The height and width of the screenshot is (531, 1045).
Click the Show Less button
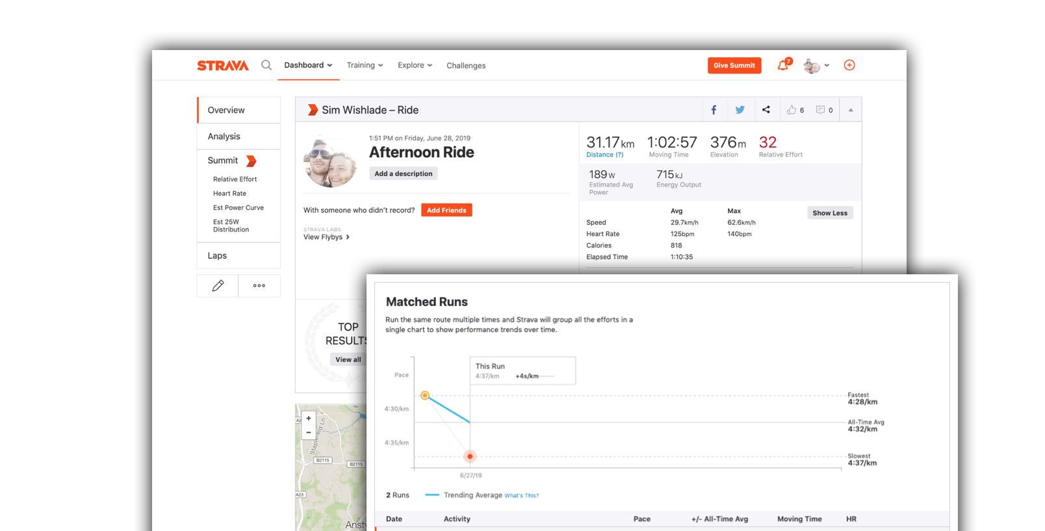830,213
